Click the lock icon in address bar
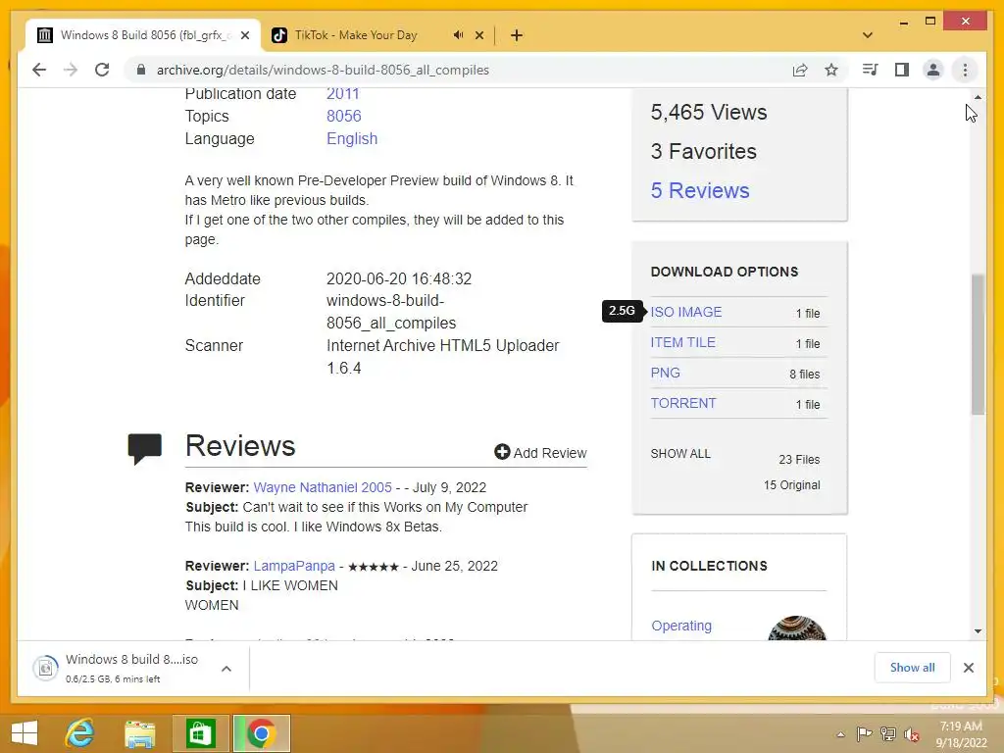1004x753 pixels. (141, 70)
